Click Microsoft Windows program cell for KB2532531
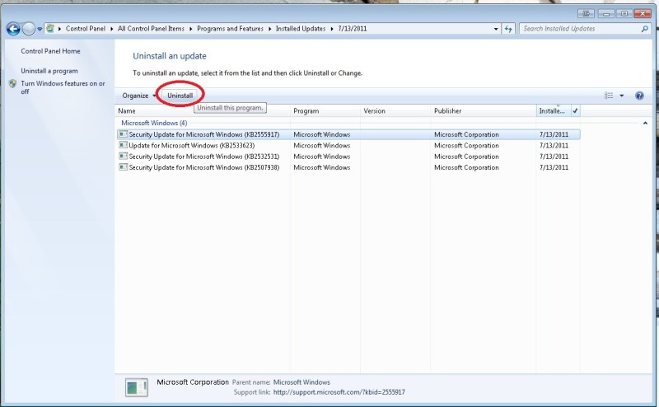The width and height of the screenshot is (659, 407). (322, 157)
